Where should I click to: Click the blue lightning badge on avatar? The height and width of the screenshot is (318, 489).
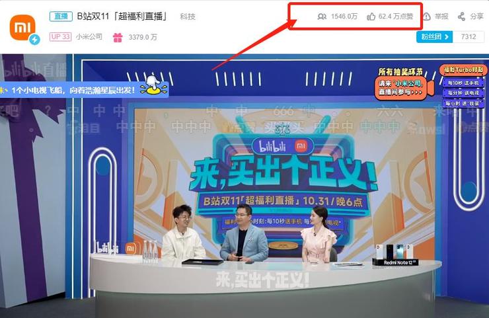pyautogui.click(x=34, y=40)
